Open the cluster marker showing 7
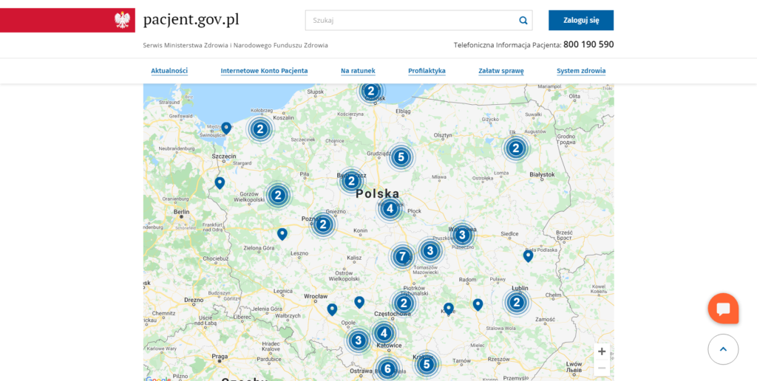The image size is (757, 381). coord(402,257)
